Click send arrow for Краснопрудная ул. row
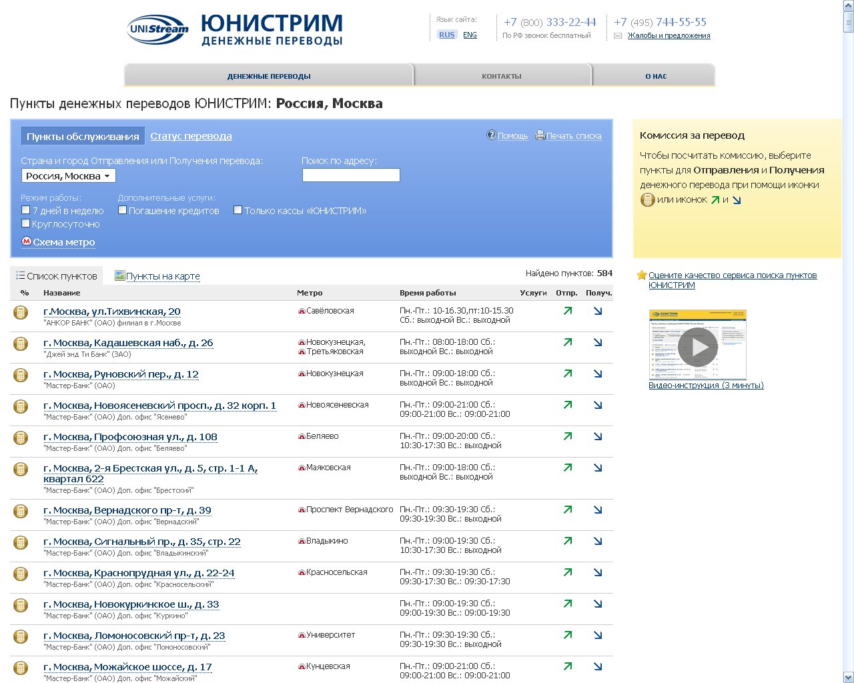This screenshot has height=683, width=854. (568, 572)
